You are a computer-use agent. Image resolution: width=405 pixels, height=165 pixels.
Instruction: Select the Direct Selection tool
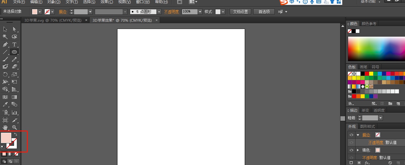click(14, 29)
